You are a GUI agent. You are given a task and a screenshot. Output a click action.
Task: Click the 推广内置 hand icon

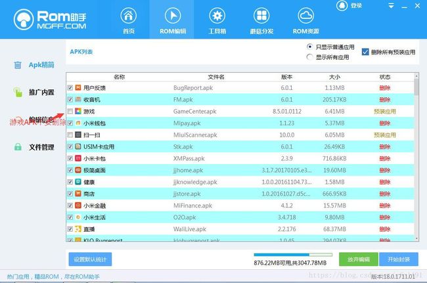pyautogui.click(x=18, y=92)
